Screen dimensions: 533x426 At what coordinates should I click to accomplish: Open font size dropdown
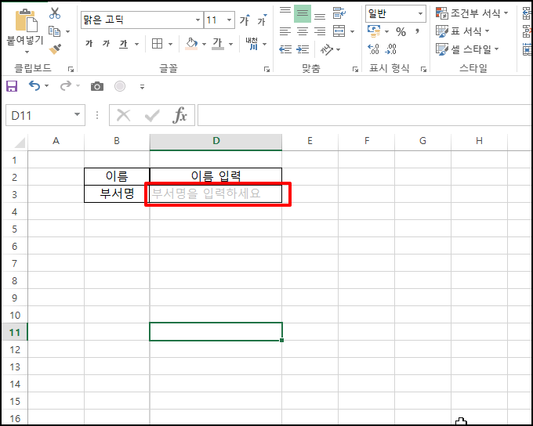pos(230,20)
